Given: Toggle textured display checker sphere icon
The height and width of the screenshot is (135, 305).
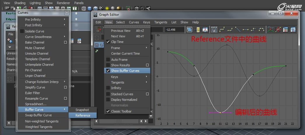Looking at the screenshot, I should (101, 8).
